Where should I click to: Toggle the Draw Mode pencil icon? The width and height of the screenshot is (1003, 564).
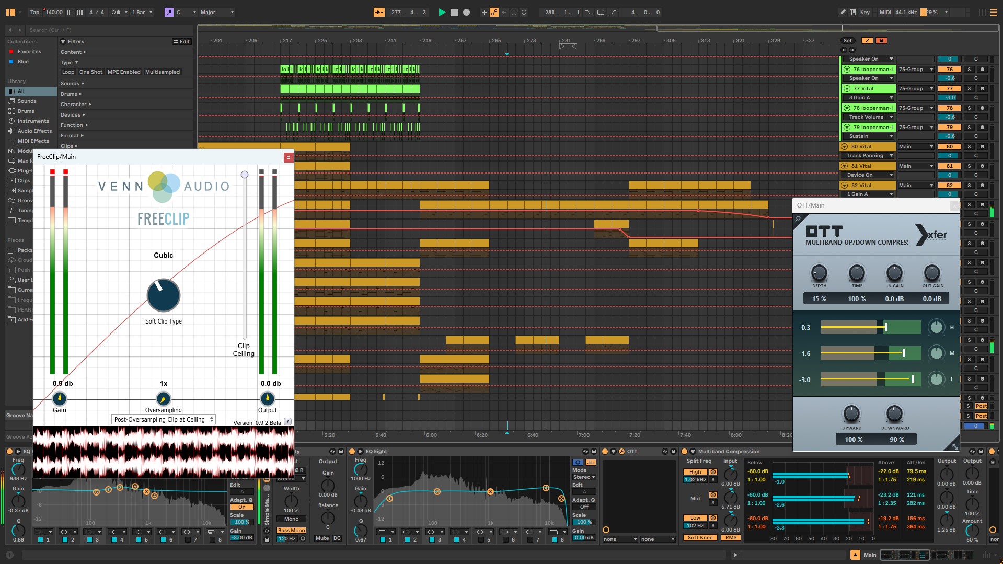click(843, 12)
